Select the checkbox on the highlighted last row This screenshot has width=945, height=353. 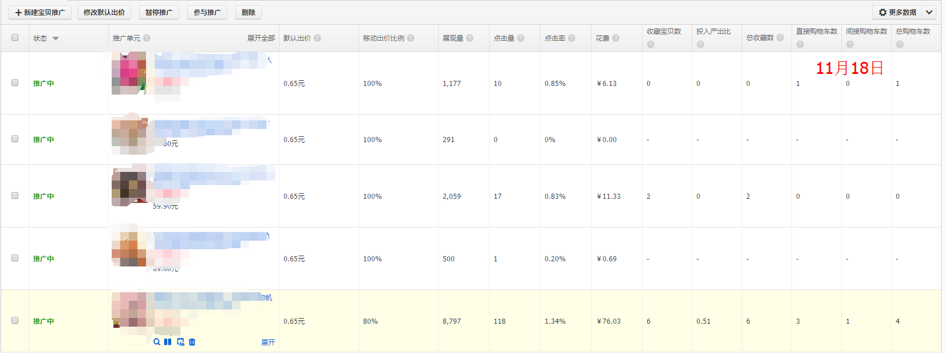(x=15, y=321)
